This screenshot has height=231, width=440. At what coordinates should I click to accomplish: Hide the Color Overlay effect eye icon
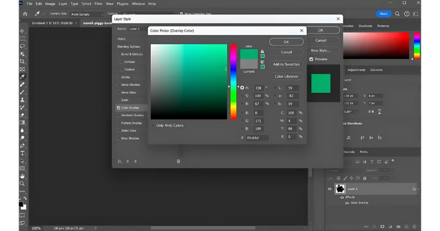click(347, 203)
